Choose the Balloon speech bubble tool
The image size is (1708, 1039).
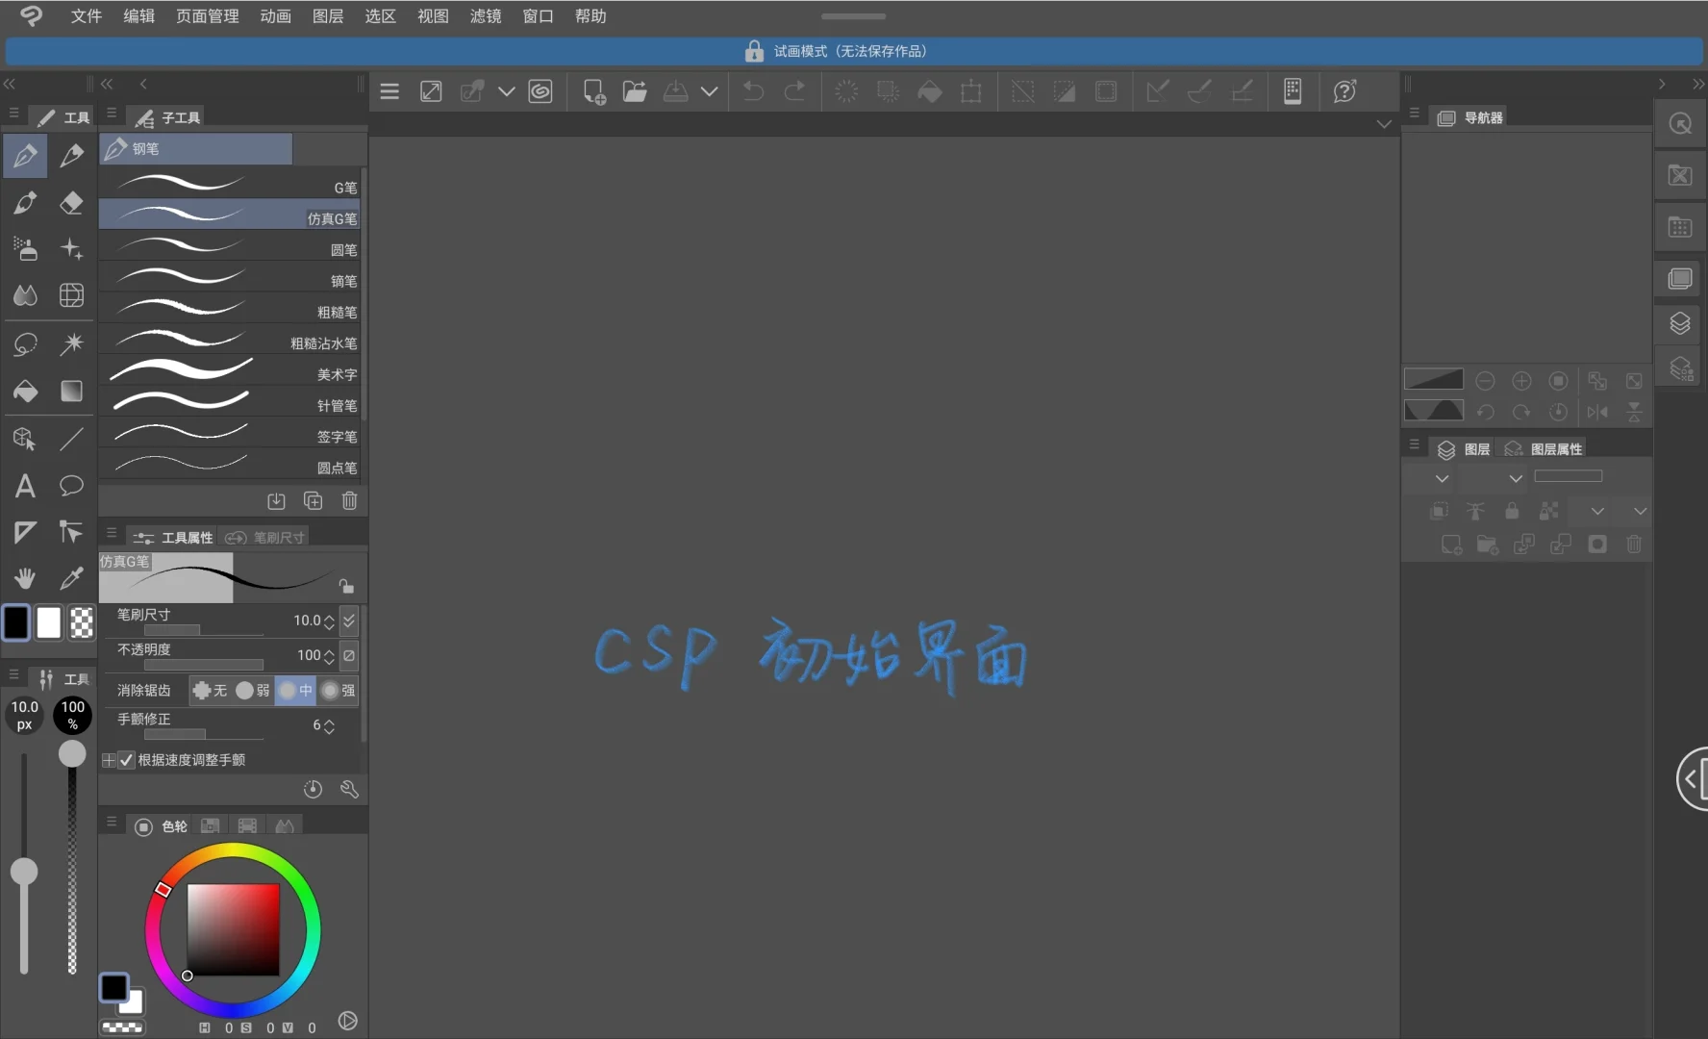pos(71,486)
